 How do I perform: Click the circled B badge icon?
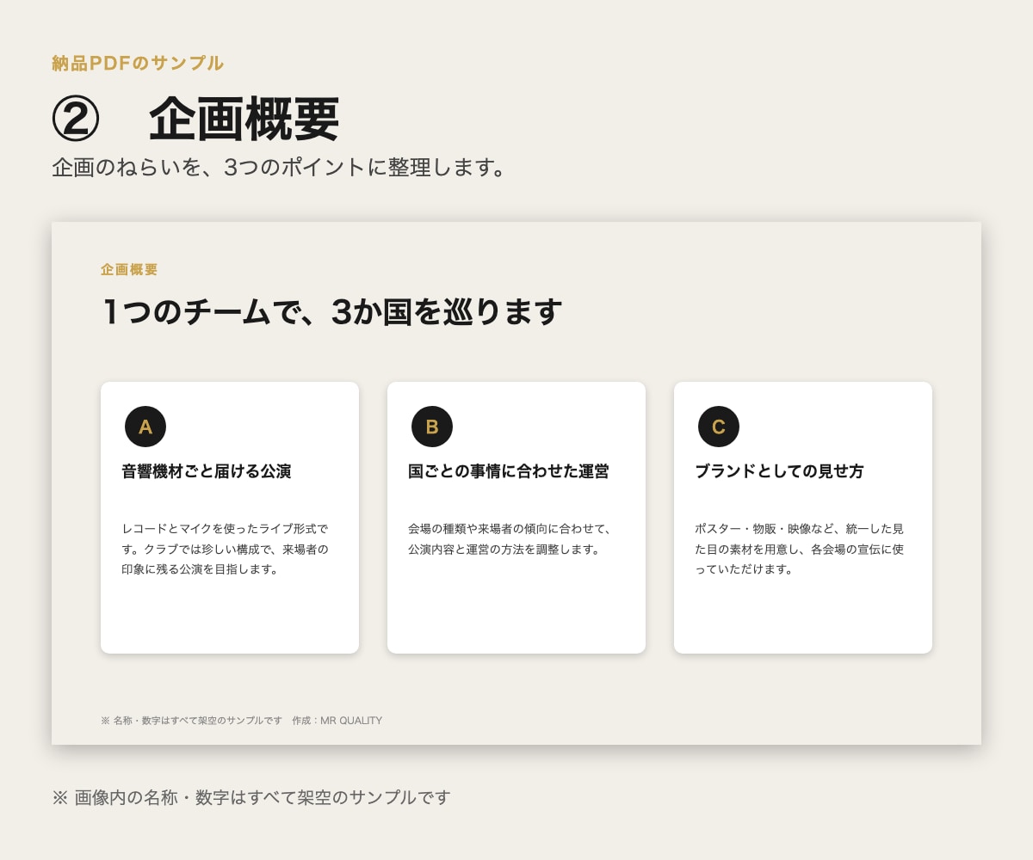(432, 427)
